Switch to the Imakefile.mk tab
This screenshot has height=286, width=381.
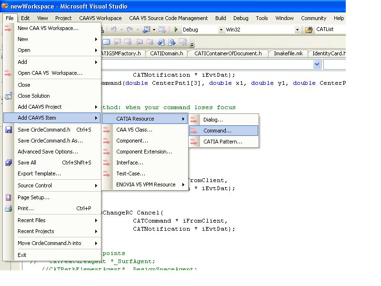tap(289, 53)
